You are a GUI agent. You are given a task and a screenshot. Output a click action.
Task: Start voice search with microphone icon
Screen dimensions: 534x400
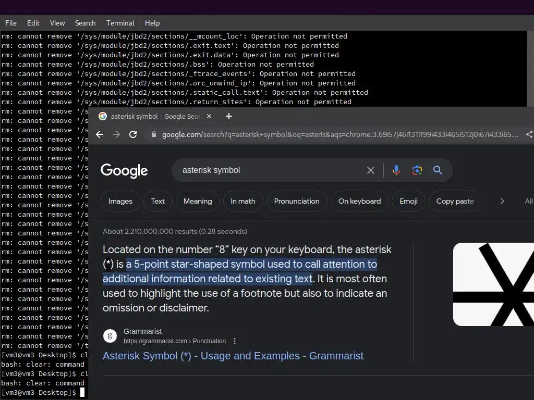coord(396,170)
